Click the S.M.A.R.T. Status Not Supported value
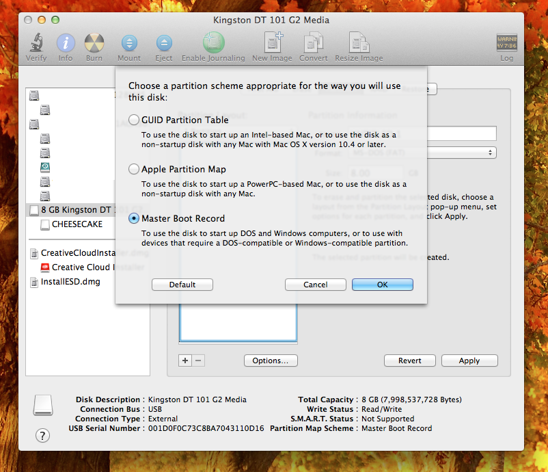Image resolution: width=548 pixels, height=472 pixels. [x=387, y=419]
